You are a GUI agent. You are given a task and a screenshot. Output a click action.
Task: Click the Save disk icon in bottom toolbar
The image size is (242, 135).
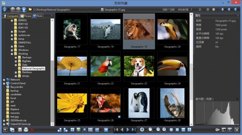pos(20,130)
